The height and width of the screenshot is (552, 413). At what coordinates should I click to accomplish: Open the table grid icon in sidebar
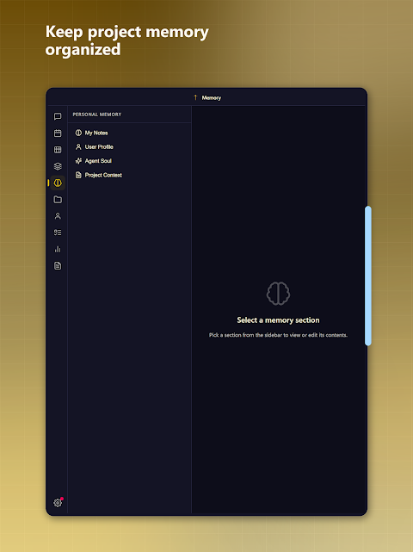[x=58, y=150]
